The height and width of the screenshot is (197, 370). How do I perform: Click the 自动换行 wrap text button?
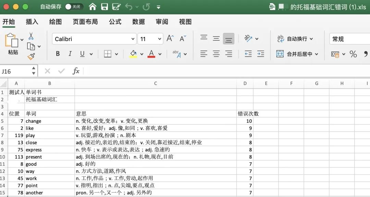(295, 39)
